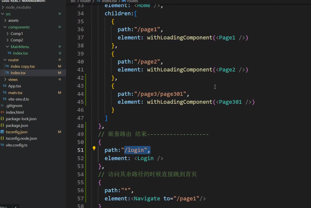This screenshot has height=208, width=311.
Task: Collapse the MainMenu folder chevron
Action: [x=8, y=47]
